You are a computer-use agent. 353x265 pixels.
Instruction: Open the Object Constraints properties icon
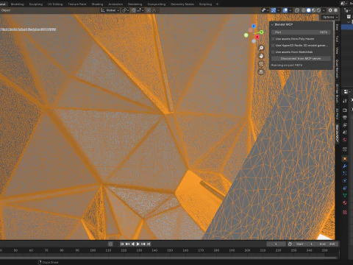click(345, 188)
